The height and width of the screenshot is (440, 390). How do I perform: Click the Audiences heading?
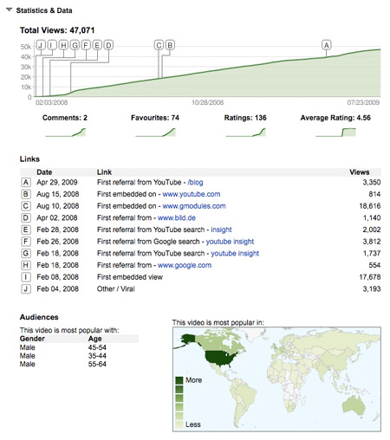(x=39, y=317)
